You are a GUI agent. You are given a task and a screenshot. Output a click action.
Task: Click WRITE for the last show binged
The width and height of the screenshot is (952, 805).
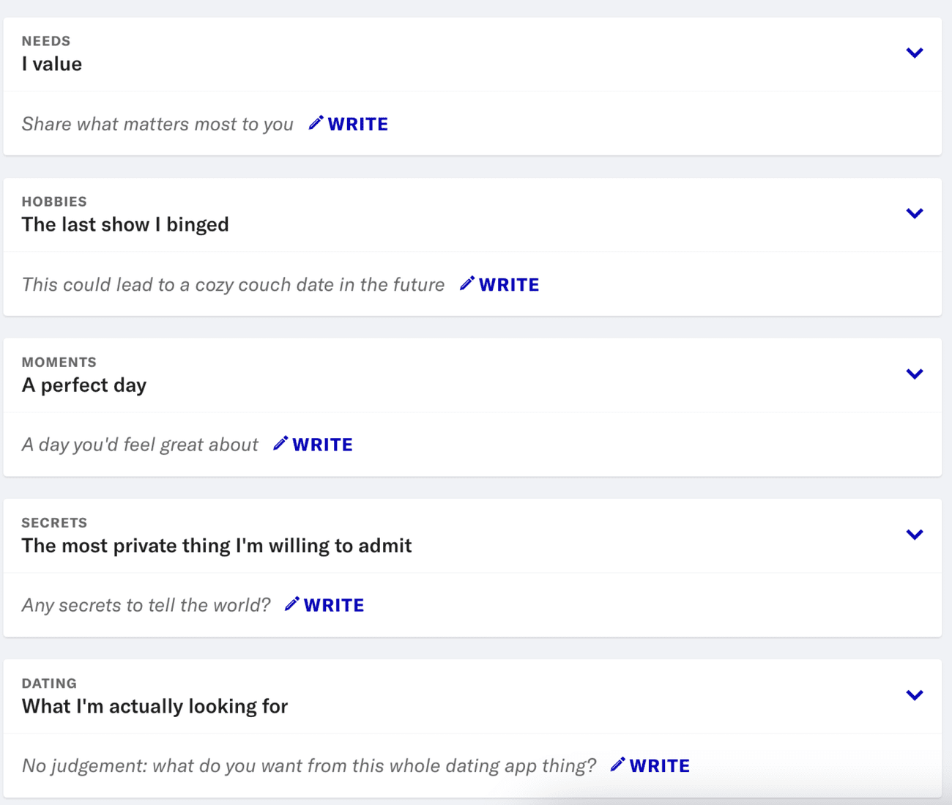(509, 284)
